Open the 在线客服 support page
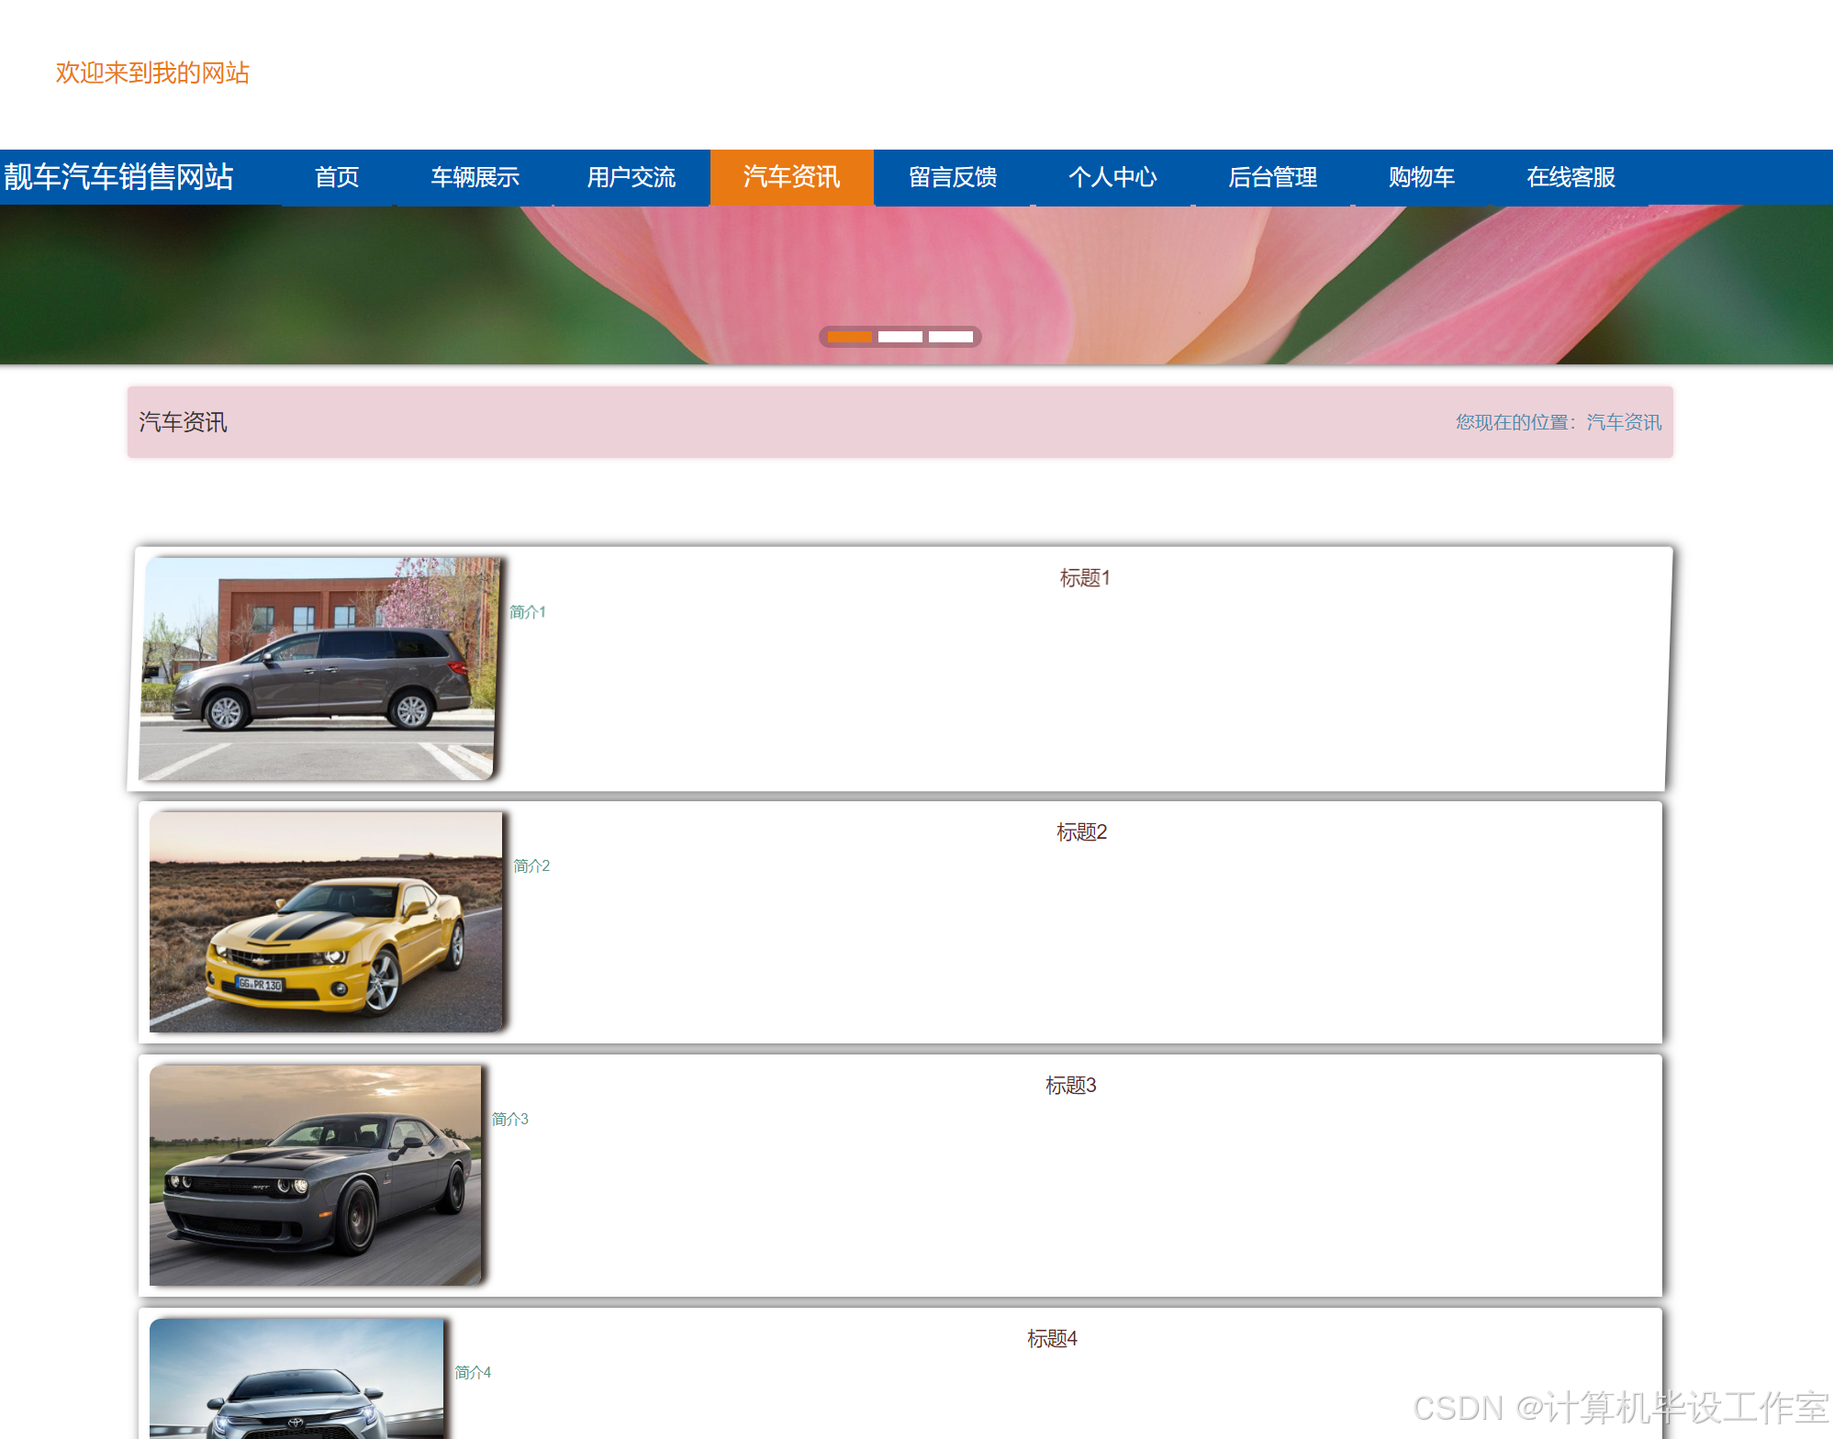Image resolution: width=1833 pixels, height=1439 pixels. coord(1570,177)
